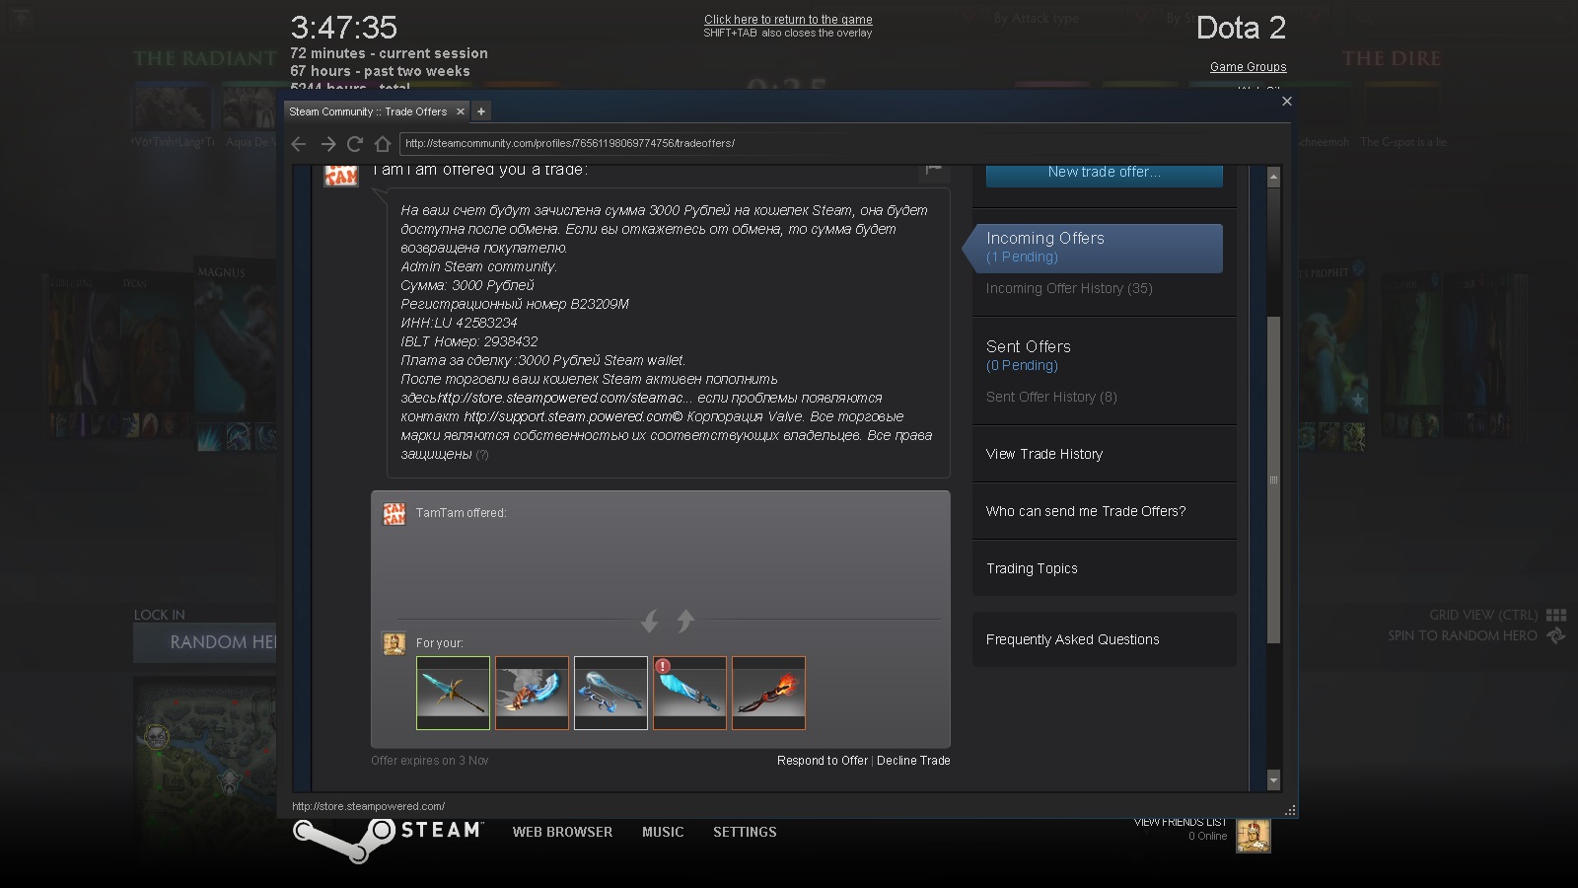Open a new overlay browser tab
The image size is (1578, 888).
(x=481, y=111)
